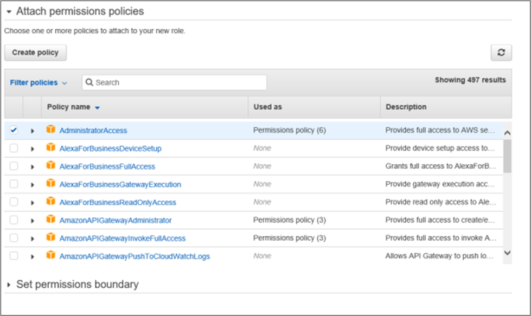Screen dimensions: 531x316
Task: Enable the AmazonAPIGatewayInvokeFullAccess checkbox
Action: (x=14, y=238)
